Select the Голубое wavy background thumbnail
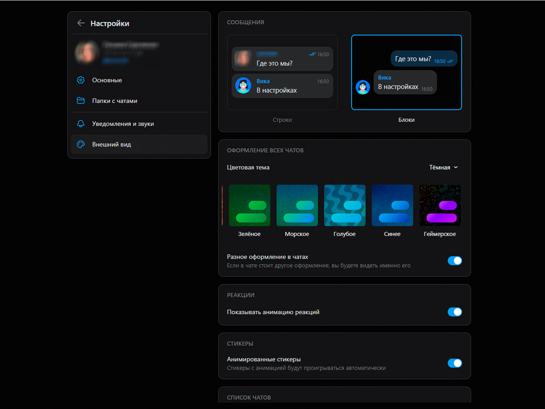Image resolution: width=545 pixels, height=409 pixels. pos(345,205)
